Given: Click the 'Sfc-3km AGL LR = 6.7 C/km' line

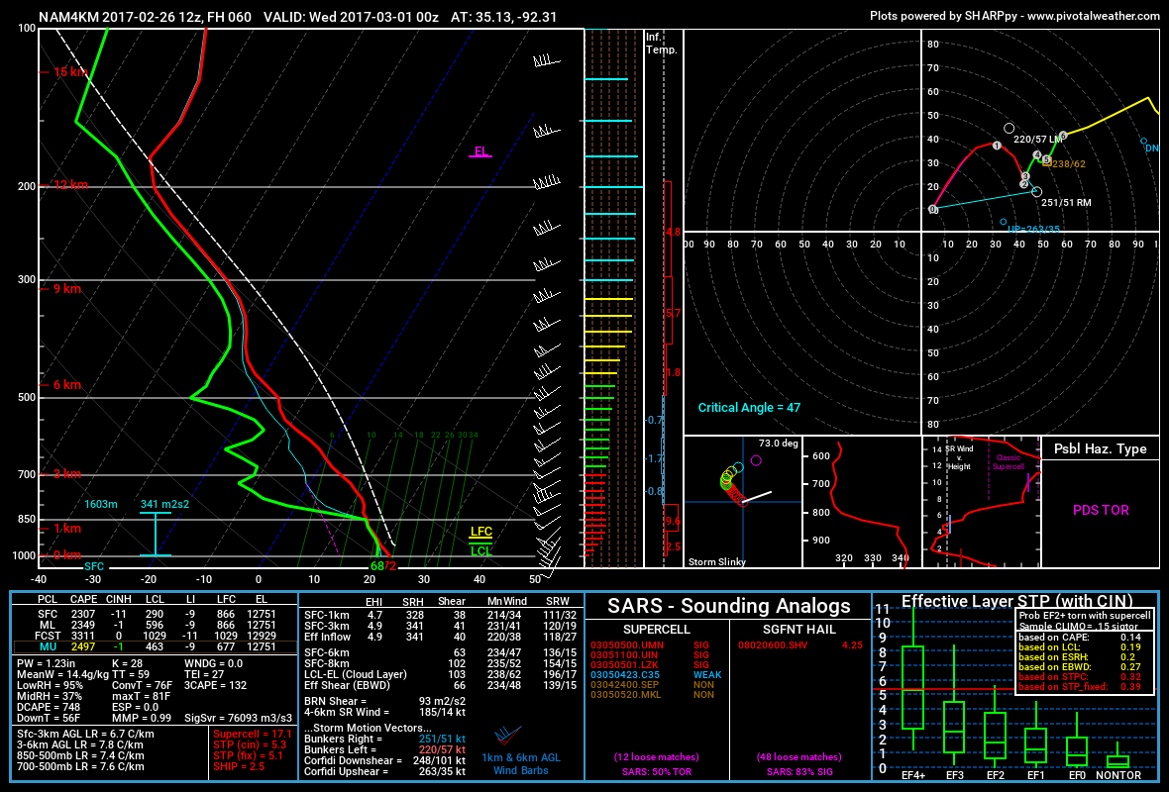Looking at the screenshot, I should [x=86, y=734].
